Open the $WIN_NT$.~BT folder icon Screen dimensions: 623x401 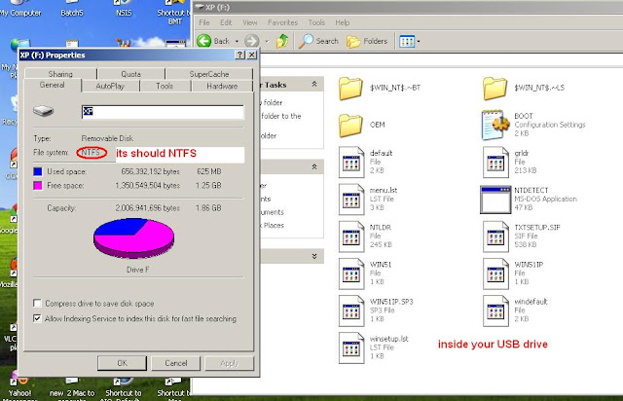tap(350, 89)
